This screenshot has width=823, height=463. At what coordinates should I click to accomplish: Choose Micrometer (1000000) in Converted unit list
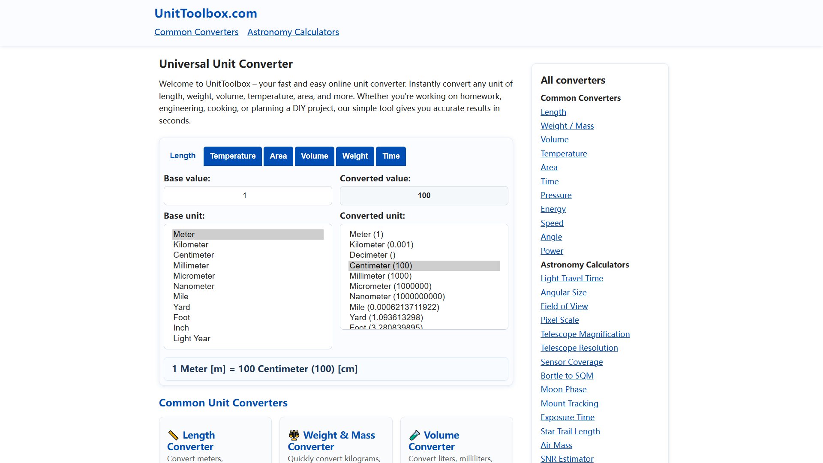(424, 286)
